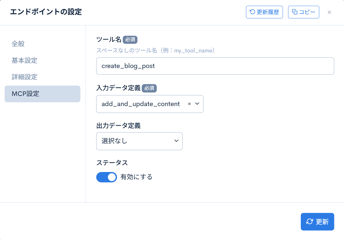Click the 必須 badge next to ツール名
The height and width of the screenshot is (240, 344).
[130, 40]
